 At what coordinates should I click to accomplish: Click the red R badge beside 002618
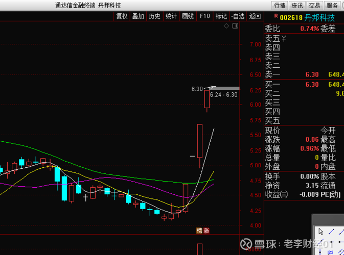(x=276, y=16)
